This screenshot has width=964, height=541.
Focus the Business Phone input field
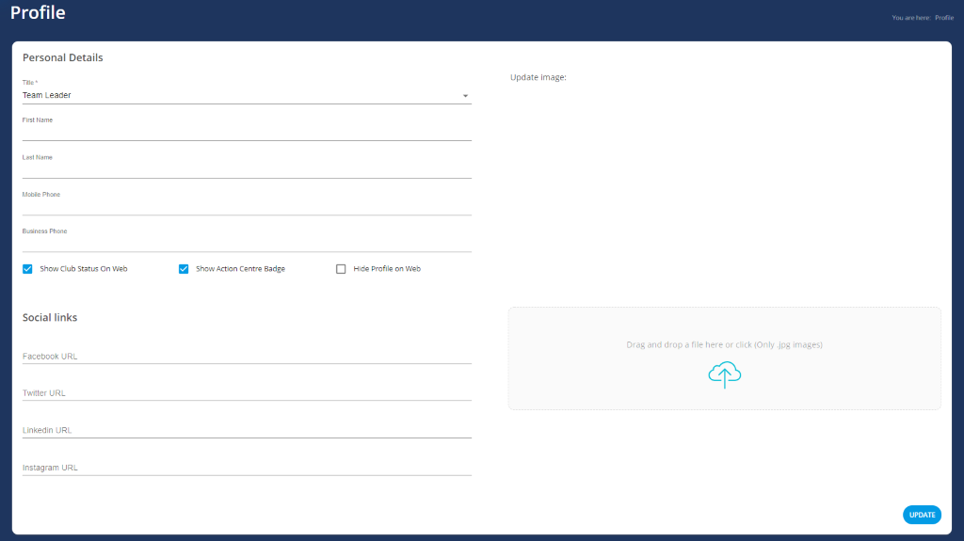click(247, 244)
